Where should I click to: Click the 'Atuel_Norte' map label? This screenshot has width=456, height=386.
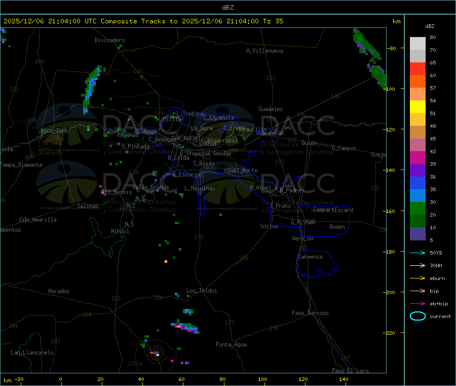[x=241, y=170]
